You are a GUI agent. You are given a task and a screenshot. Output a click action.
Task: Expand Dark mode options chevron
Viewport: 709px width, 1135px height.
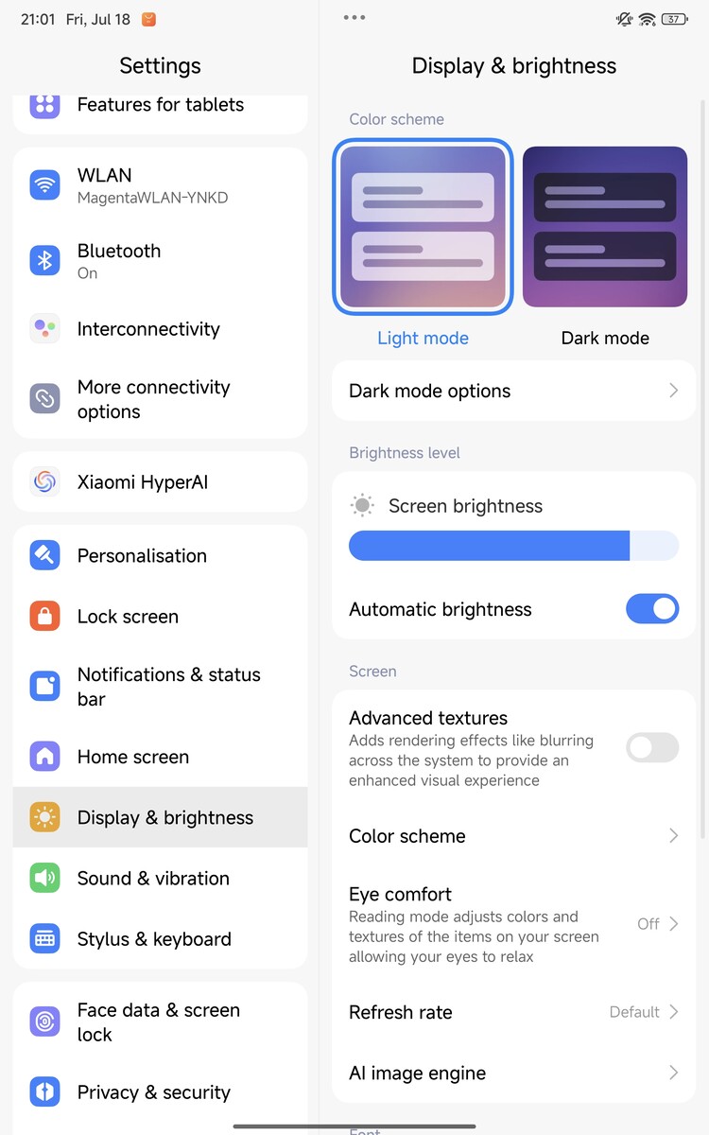(673, 391)
